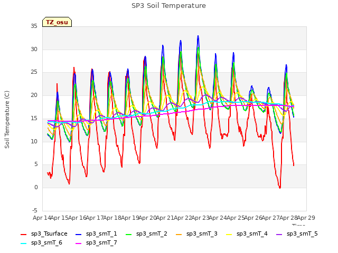Click the 0 y-axis tick label
The width and height of the screenshot is (338, 253).
click(36, 188)
